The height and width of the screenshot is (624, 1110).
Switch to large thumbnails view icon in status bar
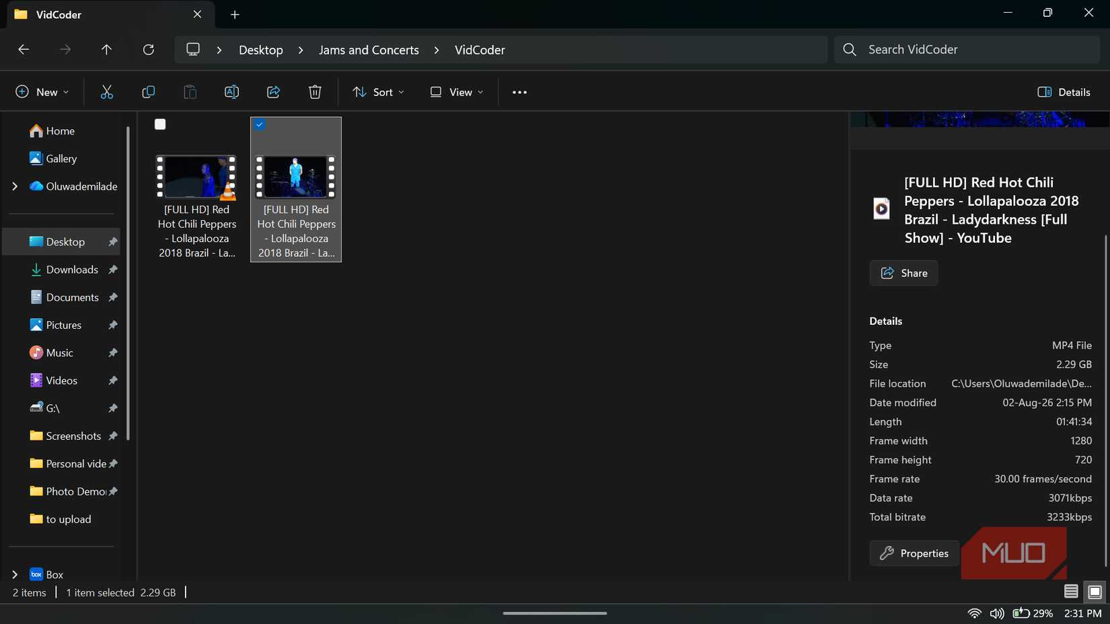click(1095, 592)
